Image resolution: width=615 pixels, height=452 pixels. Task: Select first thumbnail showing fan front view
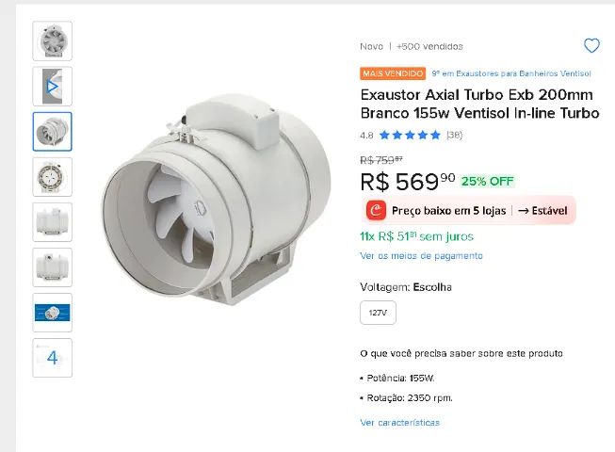52,40
